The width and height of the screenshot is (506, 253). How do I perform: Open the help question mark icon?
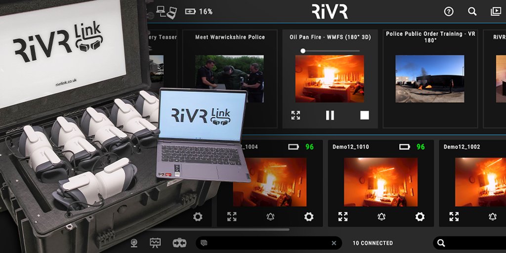pos(449,12)
